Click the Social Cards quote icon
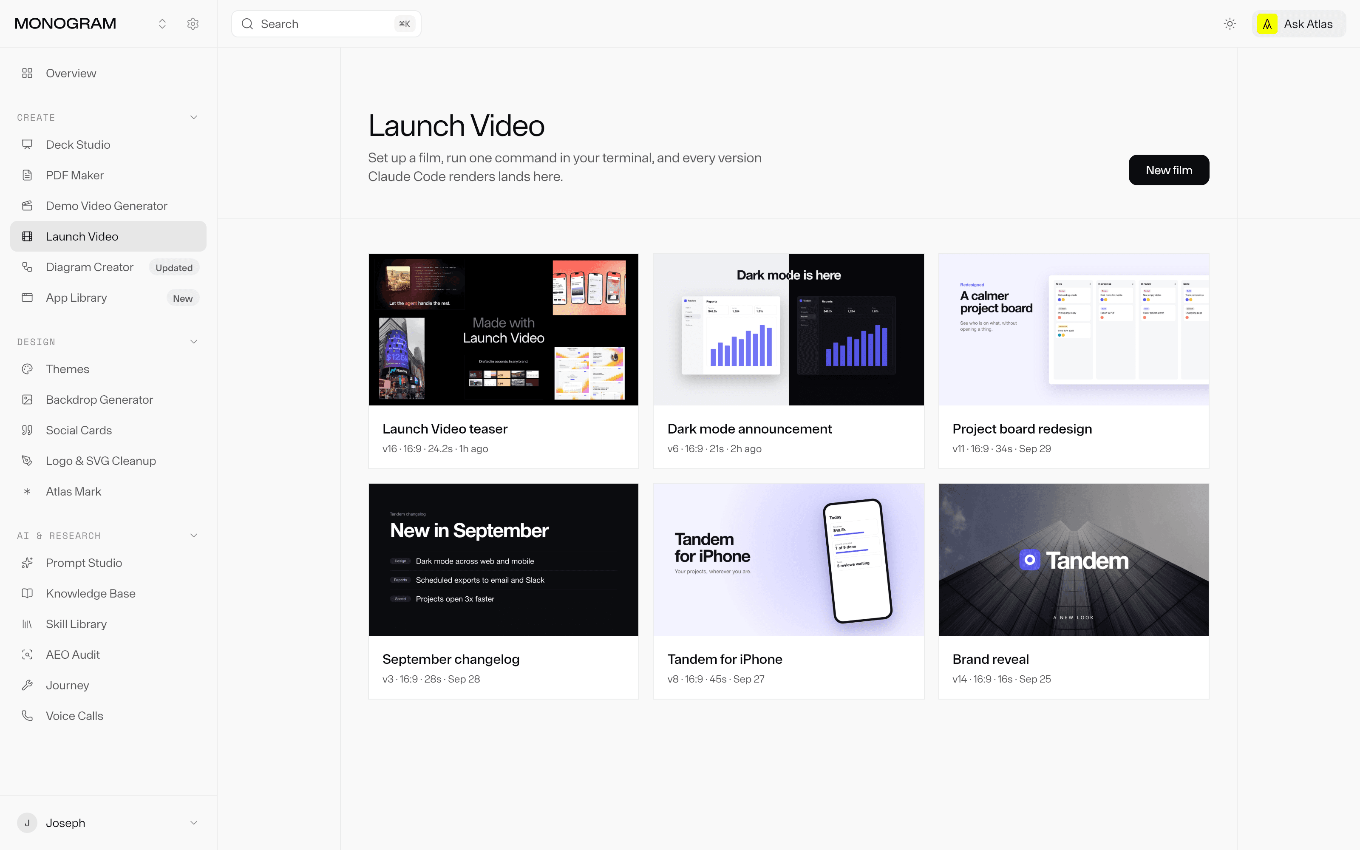The width and height of the screenshot is (1360, 850). pos(27,430)
